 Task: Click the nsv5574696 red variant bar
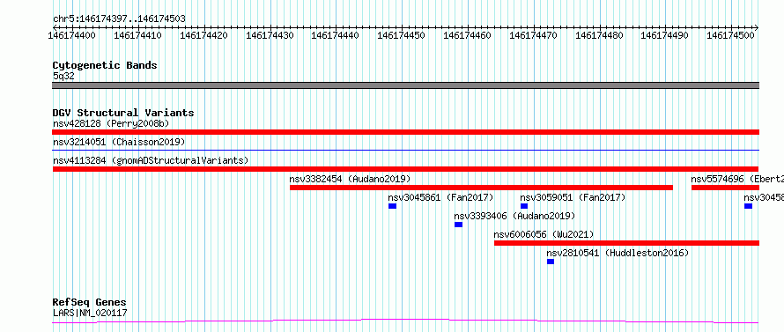(x=726, y=188)
